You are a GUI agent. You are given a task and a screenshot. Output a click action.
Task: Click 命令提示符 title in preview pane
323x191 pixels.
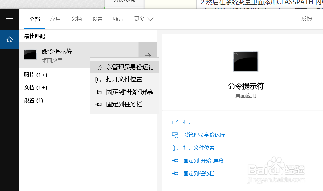point(246,86)
